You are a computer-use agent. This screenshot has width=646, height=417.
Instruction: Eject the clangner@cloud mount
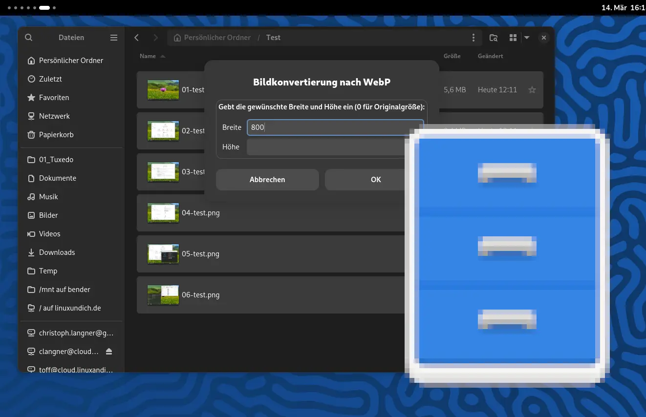(108, 351)
